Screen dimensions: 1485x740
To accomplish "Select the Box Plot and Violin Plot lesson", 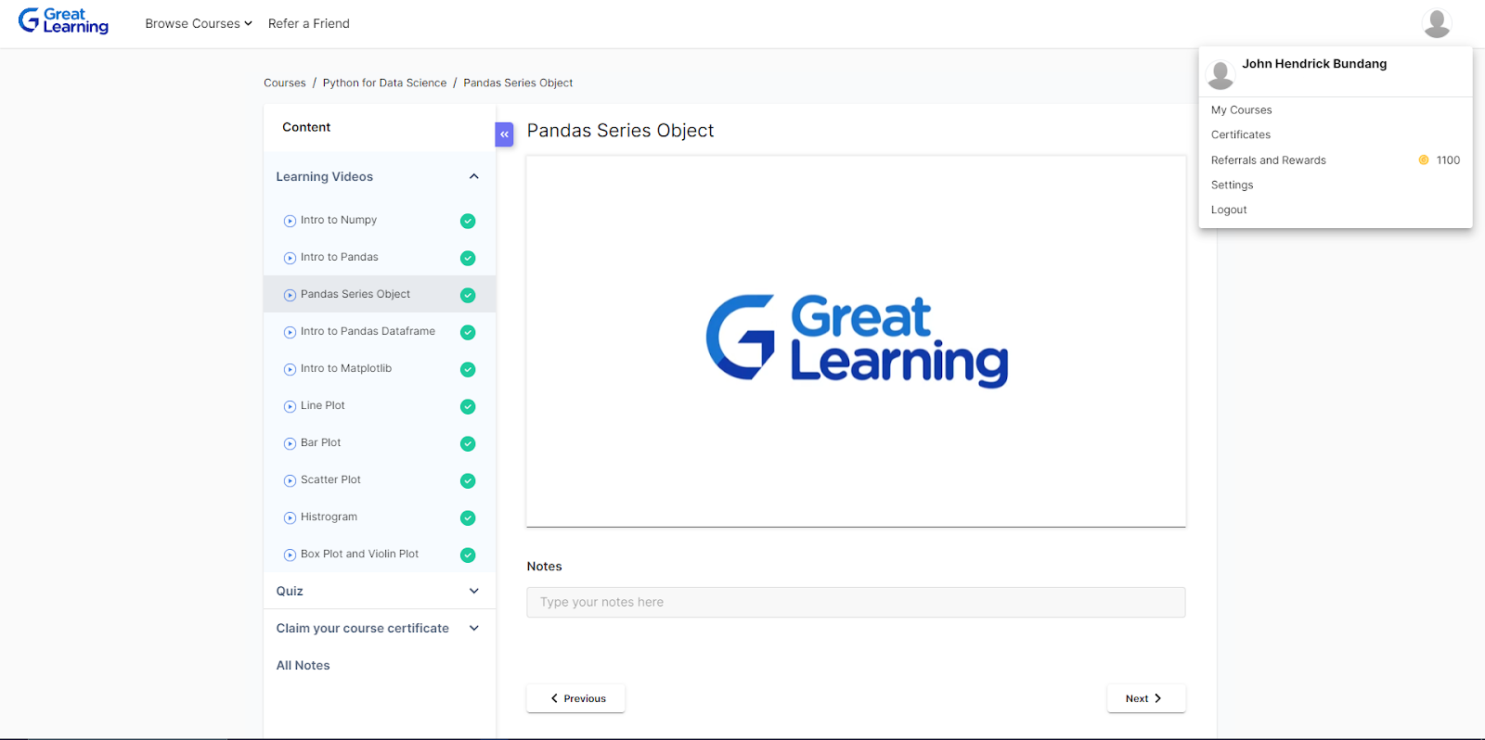I will point(359,554).
